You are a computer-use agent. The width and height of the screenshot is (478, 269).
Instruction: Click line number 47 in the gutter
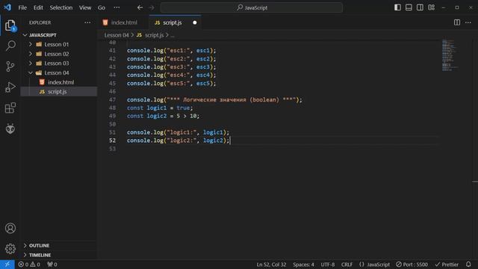click(112, 99)
